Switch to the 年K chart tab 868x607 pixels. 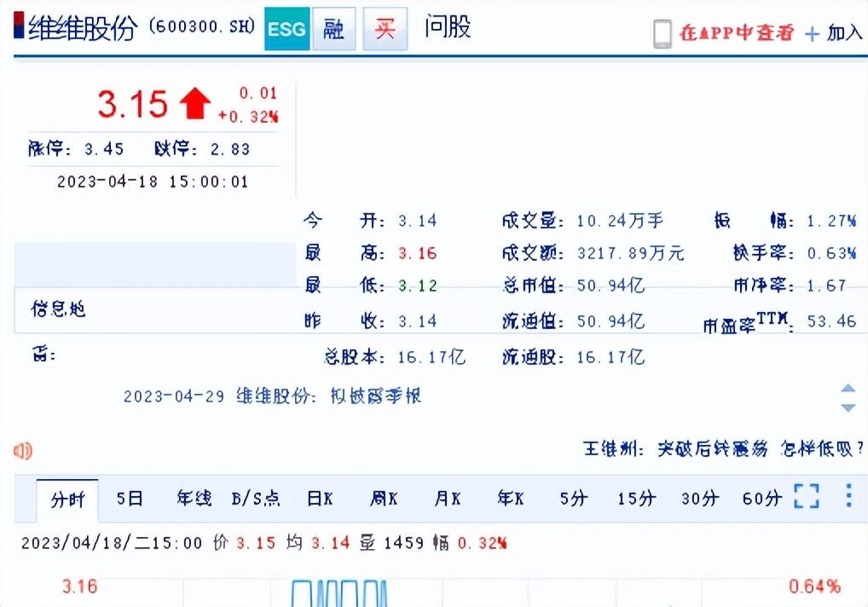511,499
